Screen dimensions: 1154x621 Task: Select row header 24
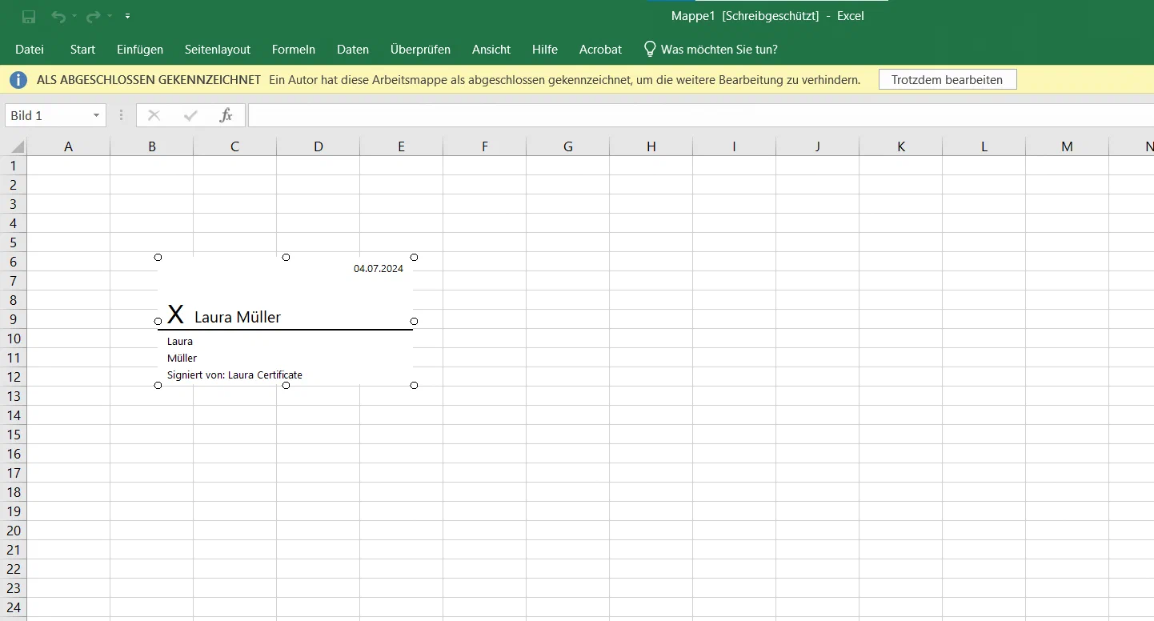[13, 607]
